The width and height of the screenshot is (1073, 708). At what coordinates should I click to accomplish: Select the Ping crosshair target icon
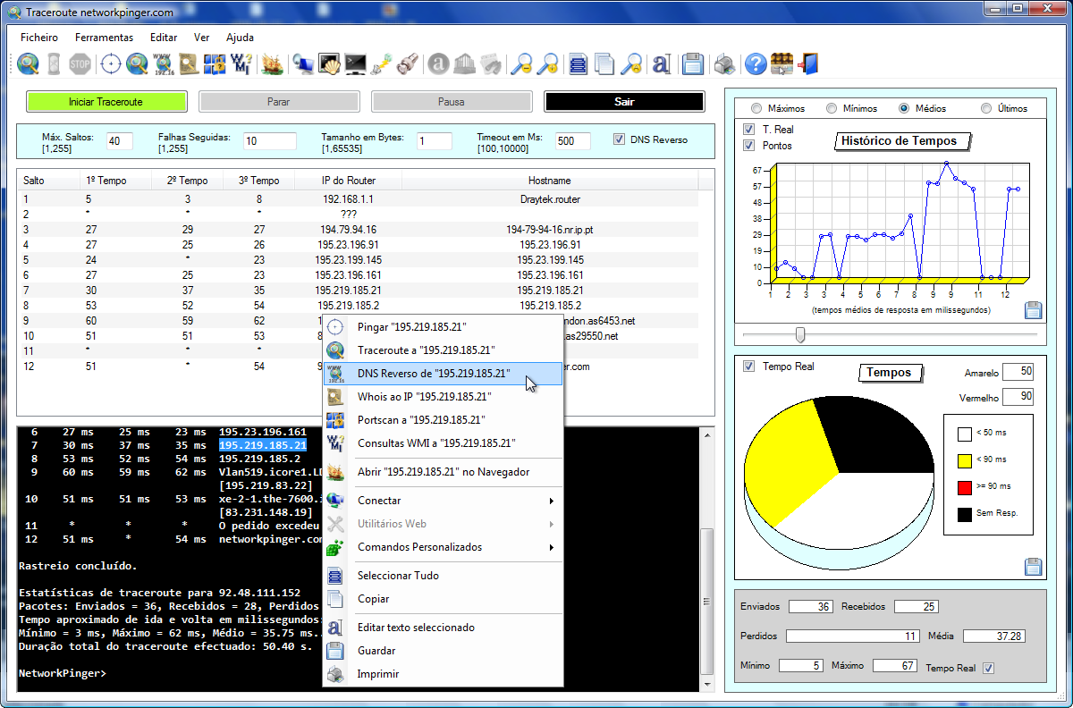[111, 63]
